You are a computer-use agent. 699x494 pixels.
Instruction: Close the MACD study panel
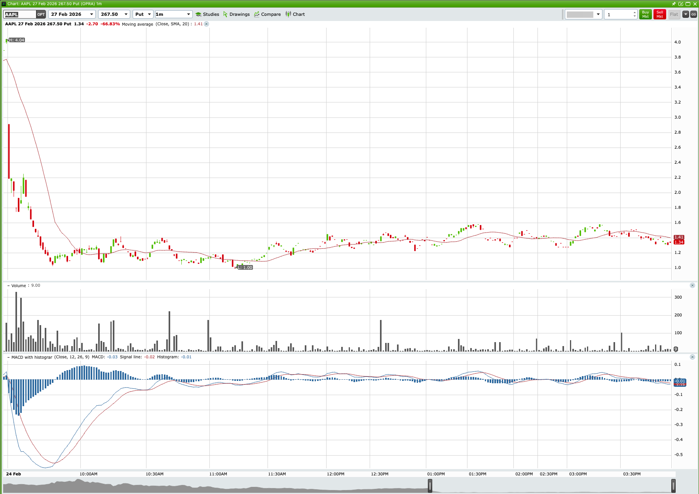693,357
